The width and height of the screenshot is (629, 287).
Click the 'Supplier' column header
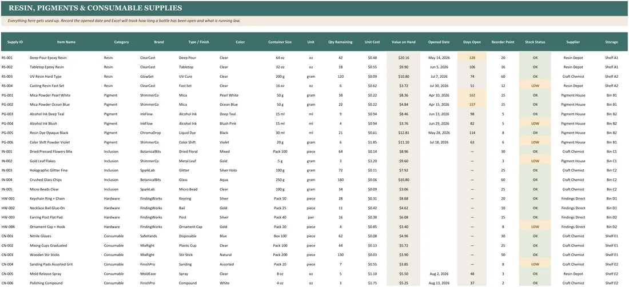click(x=573, y=42)
